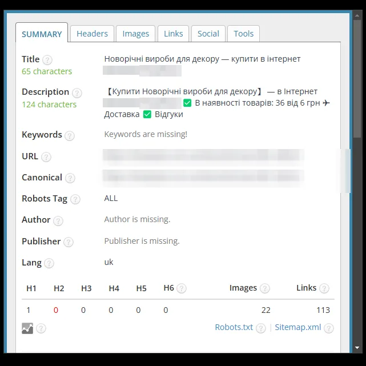366x366 pixels.
Task: Click the Publisher help question mark
Action: [x=69, y=242]
